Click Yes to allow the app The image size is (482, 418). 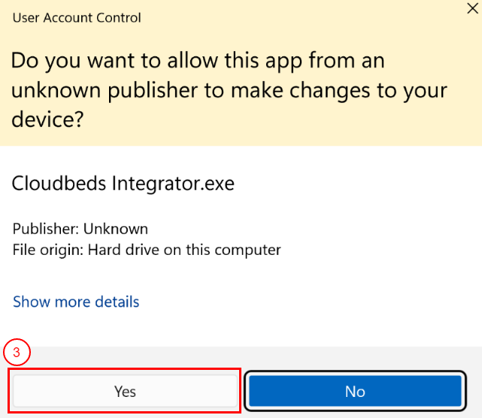pyautogui.click(x=125, y=391)
